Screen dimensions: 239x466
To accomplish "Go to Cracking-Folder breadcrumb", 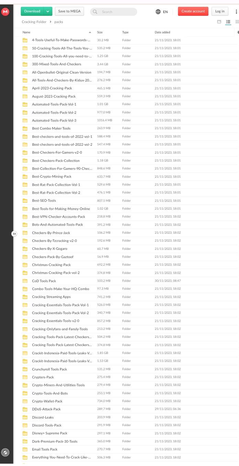I will point(34,22).
